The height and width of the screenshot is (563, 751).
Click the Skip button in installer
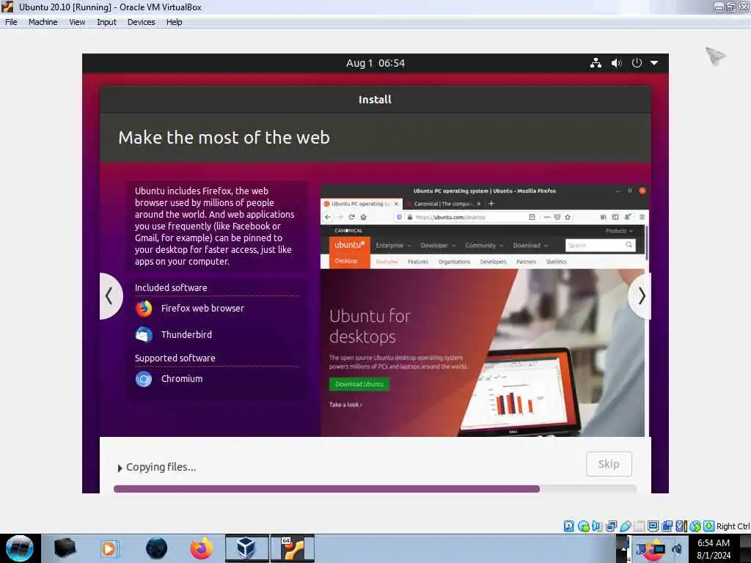pos(609,464)
